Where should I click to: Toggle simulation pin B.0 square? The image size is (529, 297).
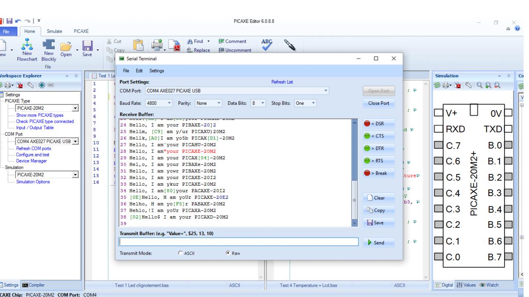coord(508,145)
